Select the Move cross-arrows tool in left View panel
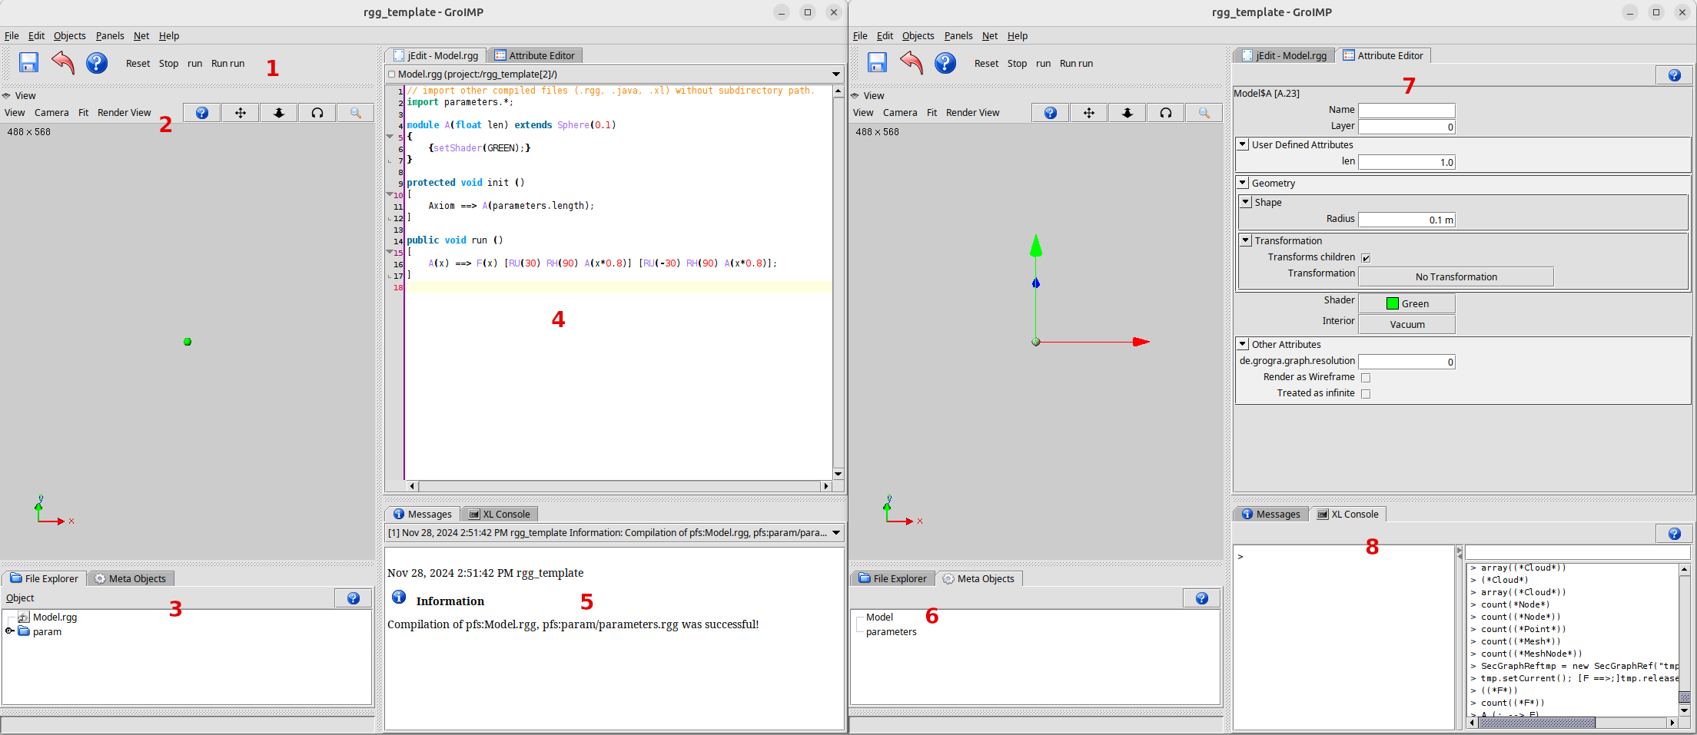Image resolution: width=1697 pixels, height=735 pixels. coord(241,113)
